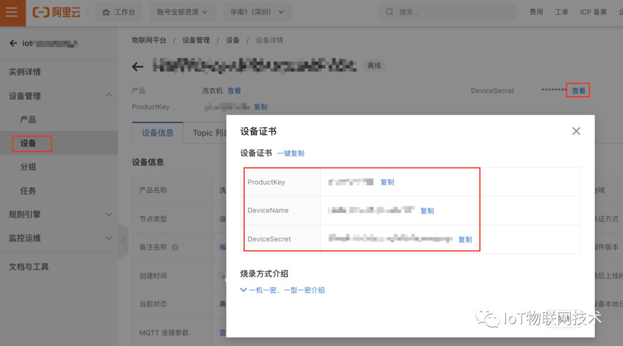Copy the DeviceSecret in the dialog
Viewport: 623px width, 346px height.
coord(466,239)
